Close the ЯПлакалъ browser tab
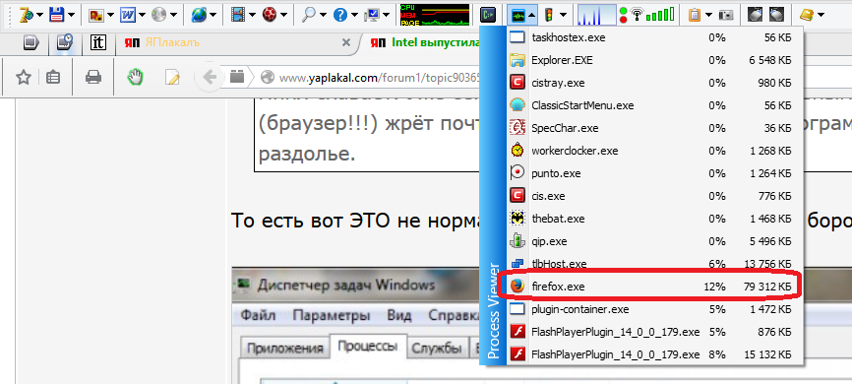 pos(345,43)
